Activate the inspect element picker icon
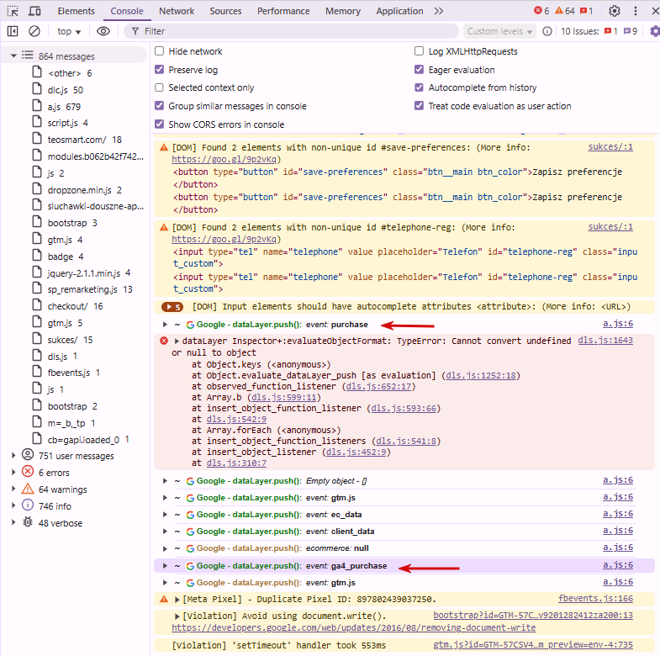The height and width of the screenshot is (656, 660). pyautogui.click(x=13, y=11)
